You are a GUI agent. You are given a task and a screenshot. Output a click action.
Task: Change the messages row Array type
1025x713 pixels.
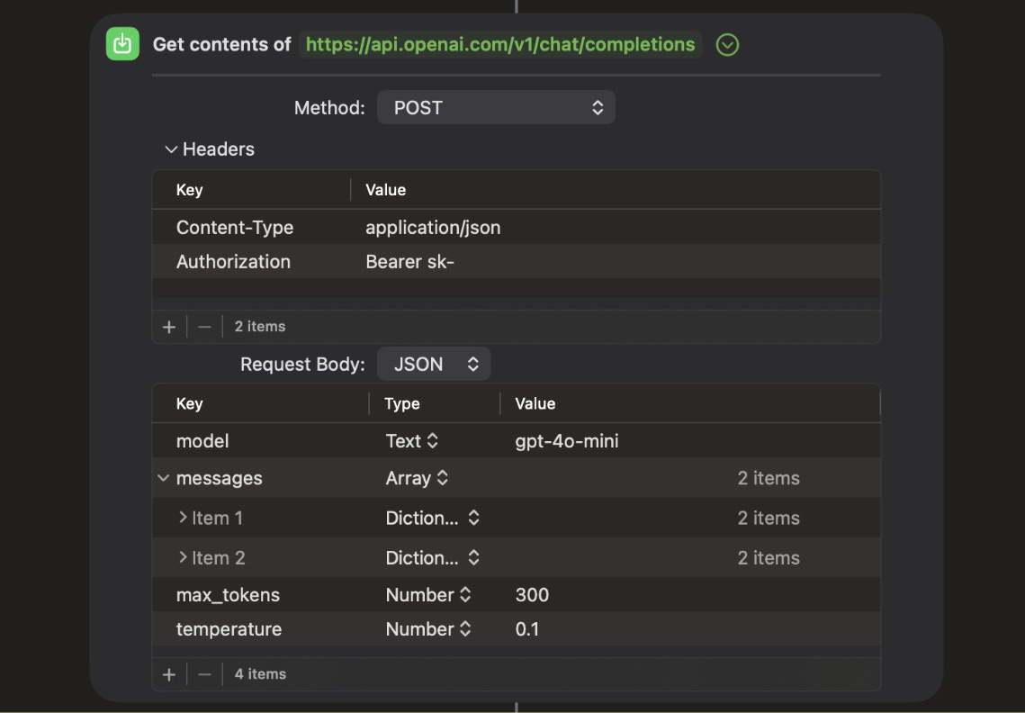[417, 478]
